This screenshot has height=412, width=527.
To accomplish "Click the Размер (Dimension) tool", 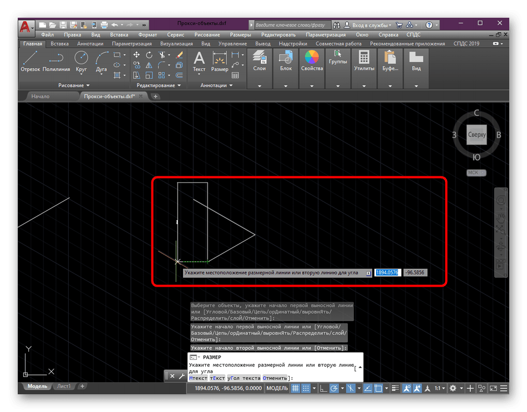I will 220,61.
